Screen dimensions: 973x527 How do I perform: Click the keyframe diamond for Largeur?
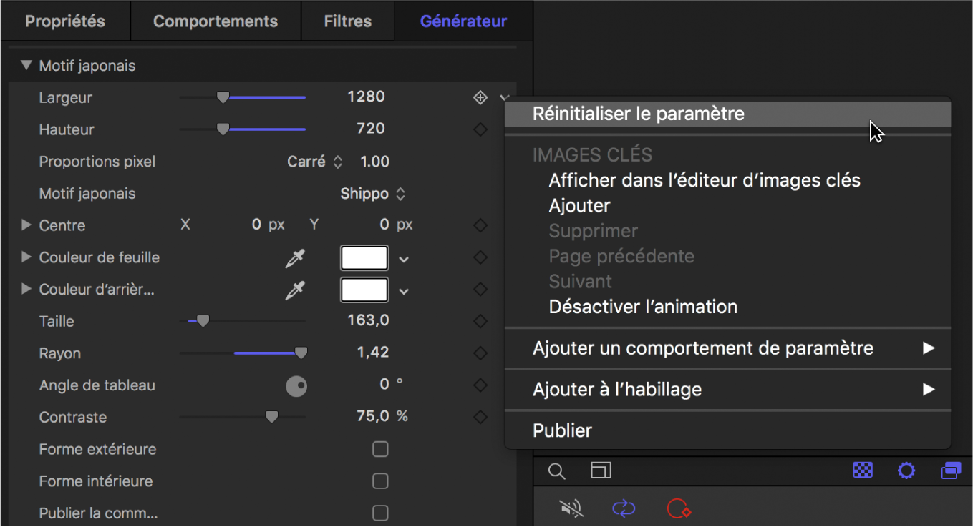click(x=480, y=98)
